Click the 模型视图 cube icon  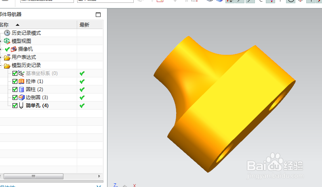pos(7,41)
